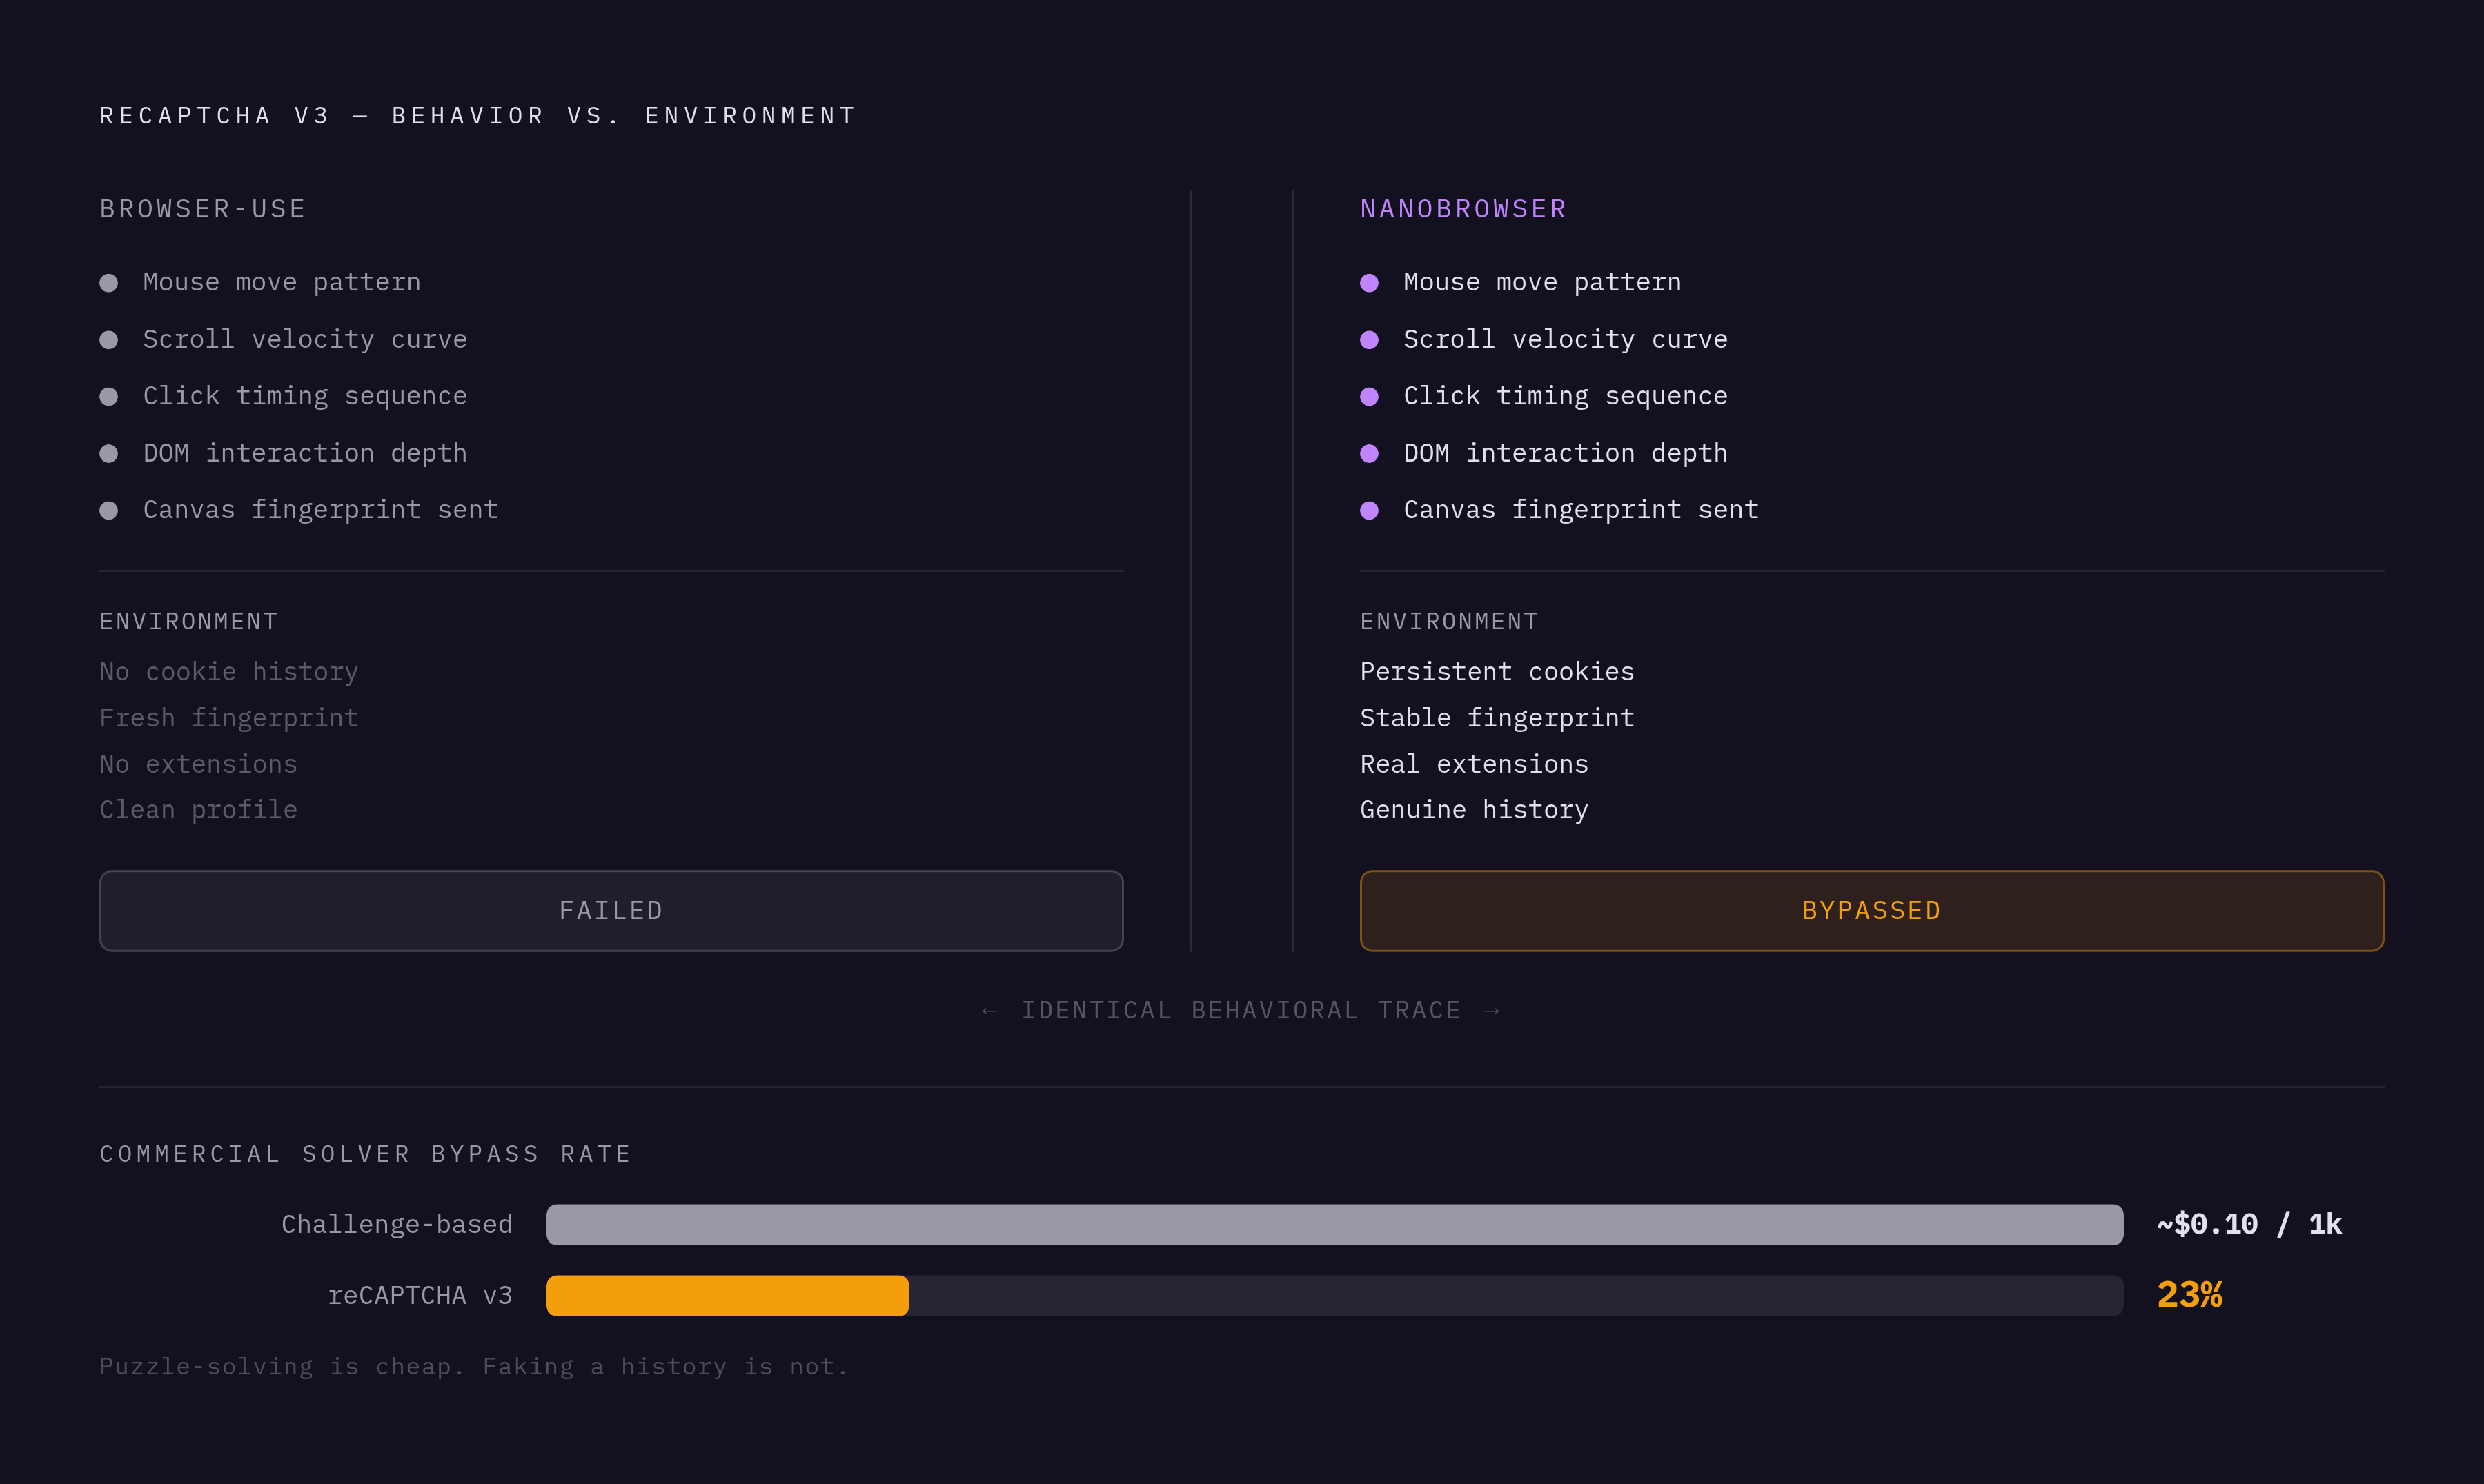Click the purple bullet beside Nanobrowser 'DOM interaction depth'
Screen dimensions: 2484x1484
pos(1369,454)
